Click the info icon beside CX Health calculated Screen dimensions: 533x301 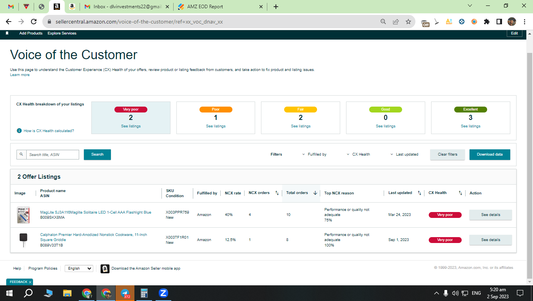[19, 131]
